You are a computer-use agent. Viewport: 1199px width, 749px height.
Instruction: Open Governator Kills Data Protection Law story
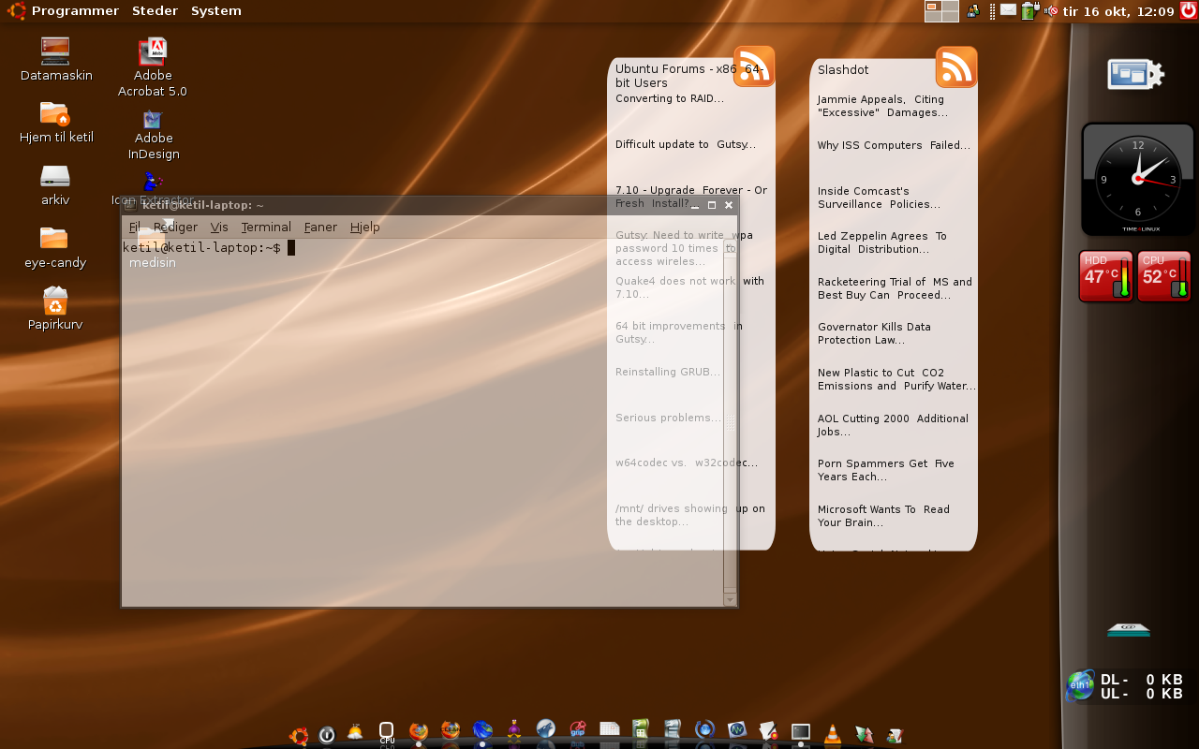(874, 333)
